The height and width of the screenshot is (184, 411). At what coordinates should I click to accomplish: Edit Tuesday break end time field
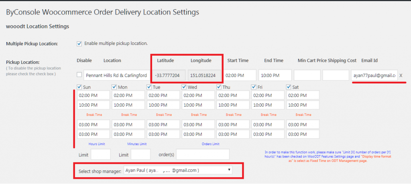point(163,134)
